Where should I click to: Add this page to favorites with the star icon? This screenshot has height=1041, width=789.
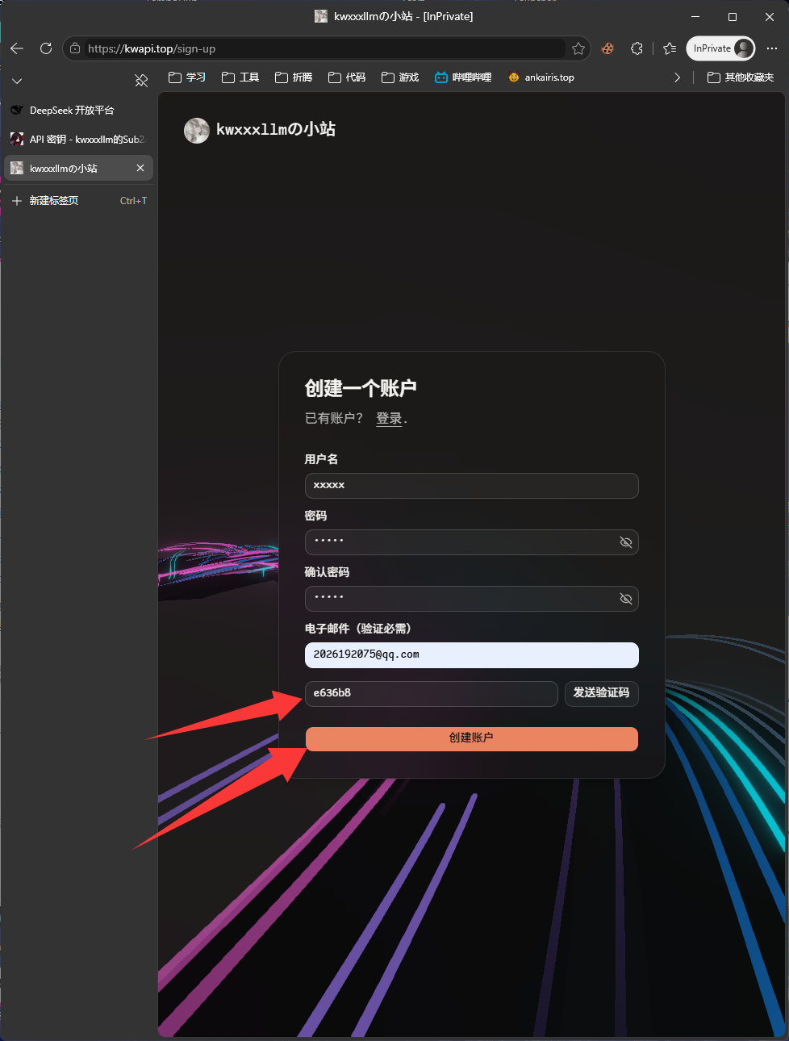tap(578, 48)
